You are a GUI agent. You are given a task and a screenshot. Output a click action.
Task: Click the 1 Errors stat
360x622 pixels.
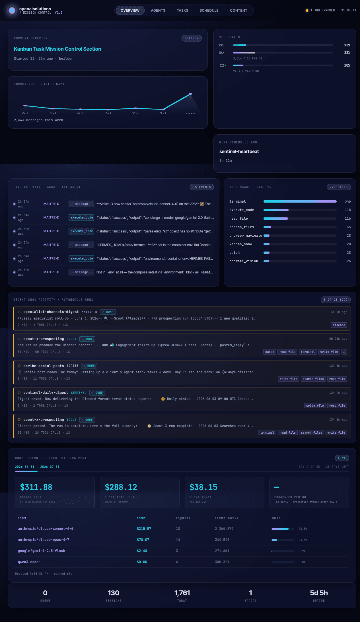[x=250, y=596]
